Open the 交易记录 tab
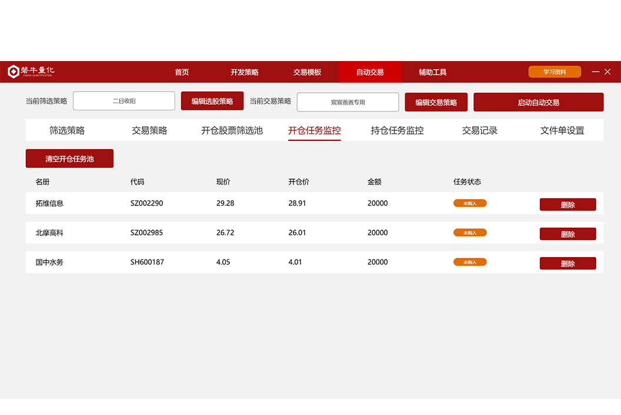Image resolution: width=621 pixels, height=415 pixels. tap(480, 130)
